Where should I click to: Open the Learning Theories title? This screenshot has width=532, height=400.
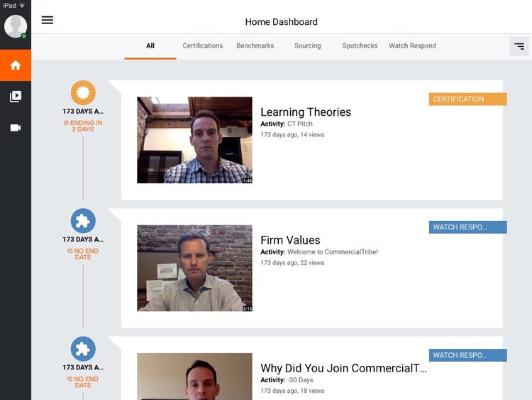(x=306, y=112)
